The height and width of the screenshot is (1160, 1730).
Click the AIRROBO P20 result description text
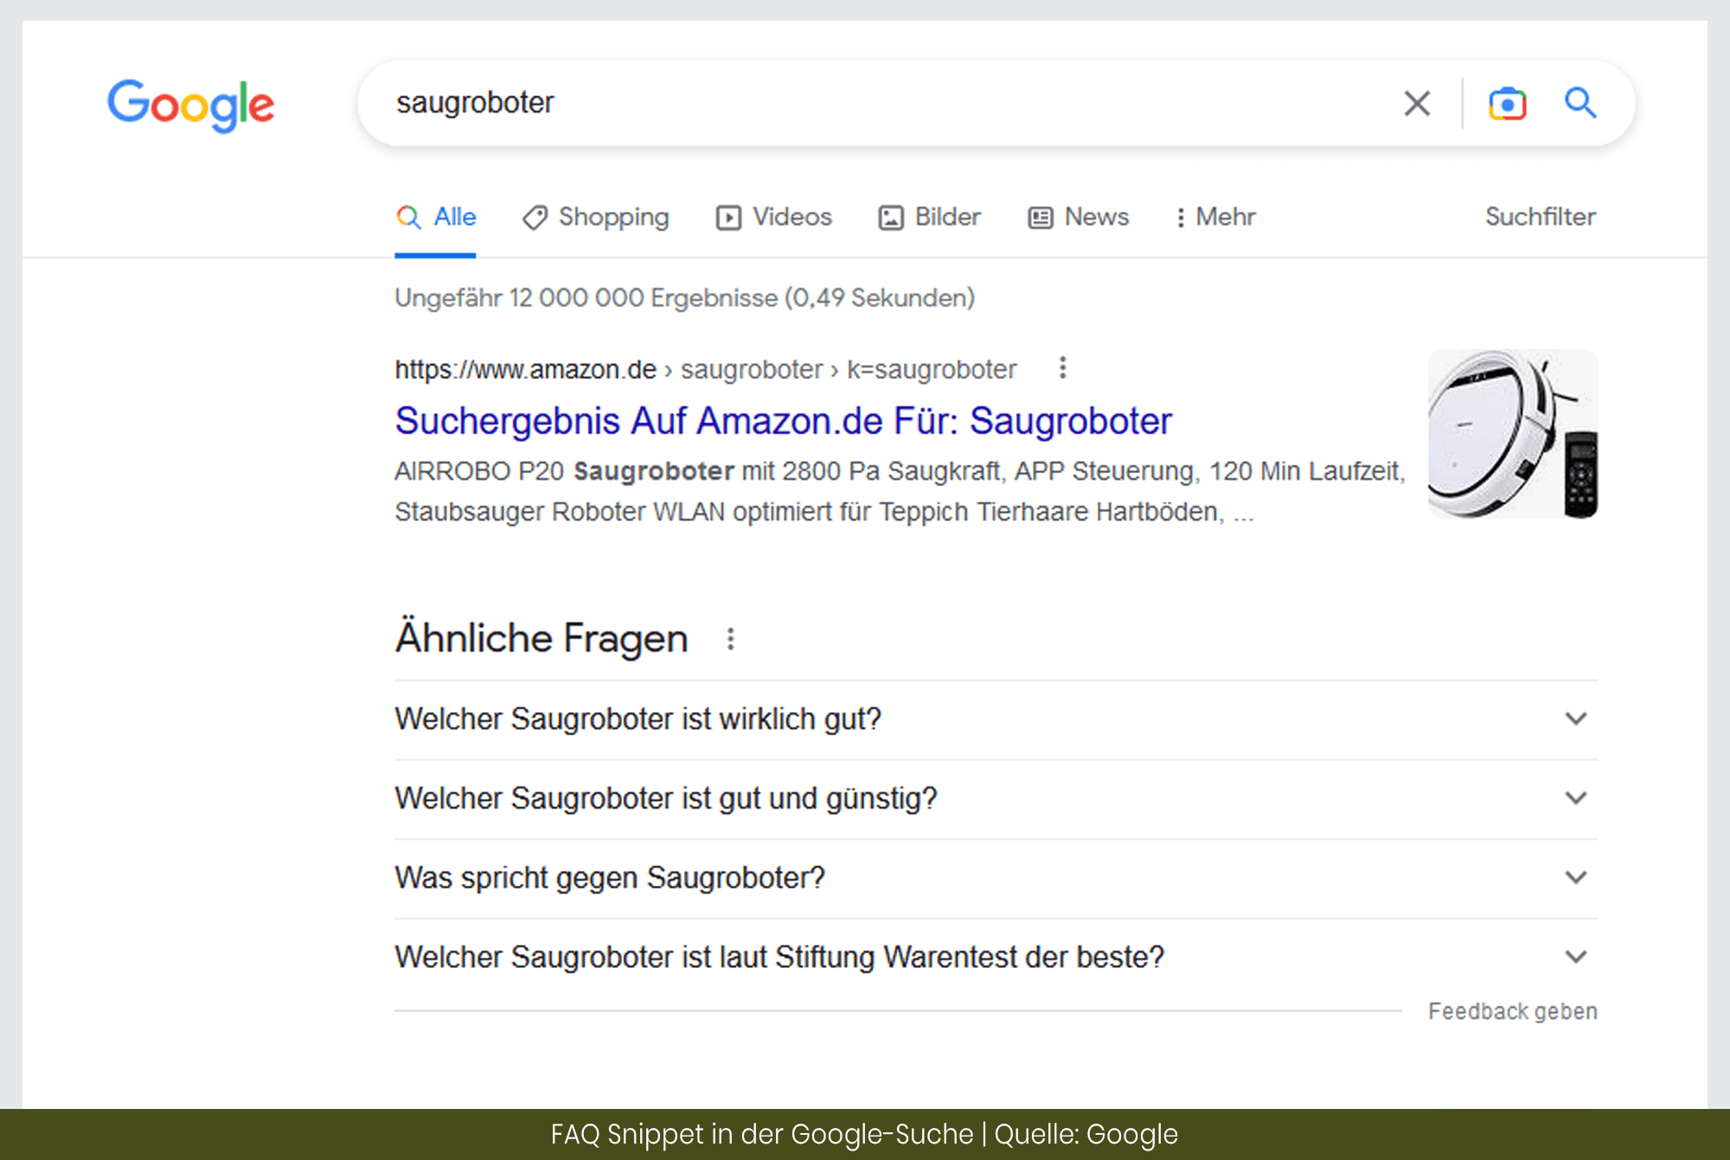900,491
